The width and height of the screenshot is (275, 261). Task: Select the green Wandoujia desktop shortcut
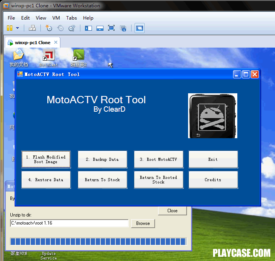tap(78, 58)
